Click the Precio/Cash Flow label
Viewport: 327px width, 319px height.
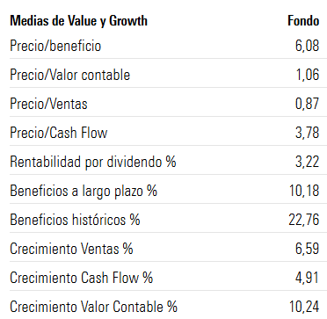click(59, 133)
